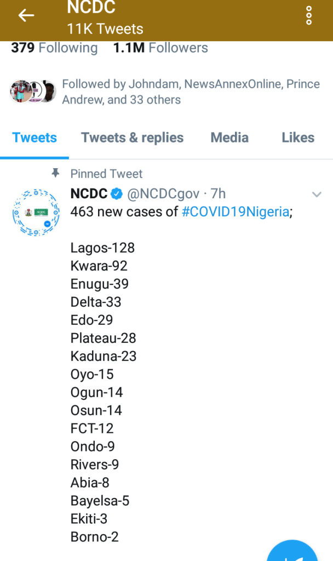Switch to Tweets & replies tab

(133, 138)
